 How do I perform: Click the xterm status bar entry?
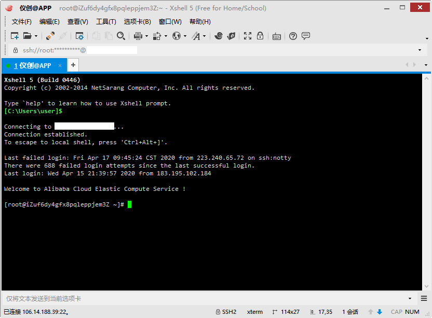pyautogui.click(x=255, y=312)
